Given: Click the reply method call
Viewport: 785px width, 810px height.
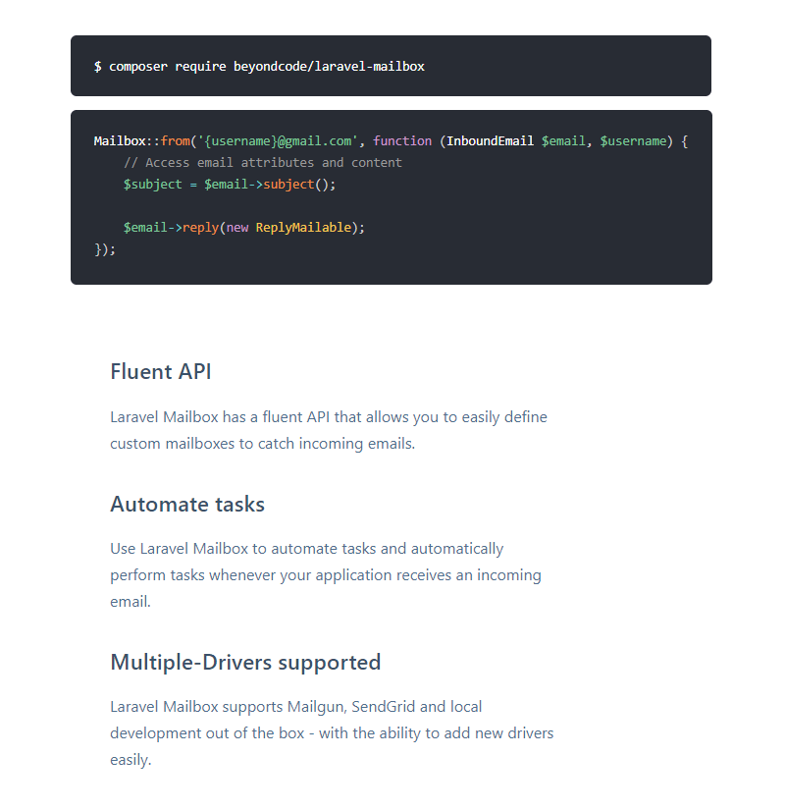Looking at the screenshot, I should coord(200,228).
